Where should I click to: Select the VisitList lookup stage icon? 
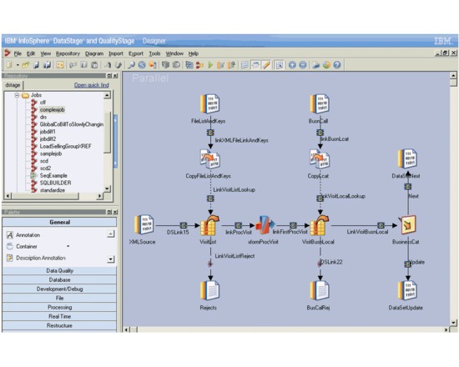(x=209, y=225)
